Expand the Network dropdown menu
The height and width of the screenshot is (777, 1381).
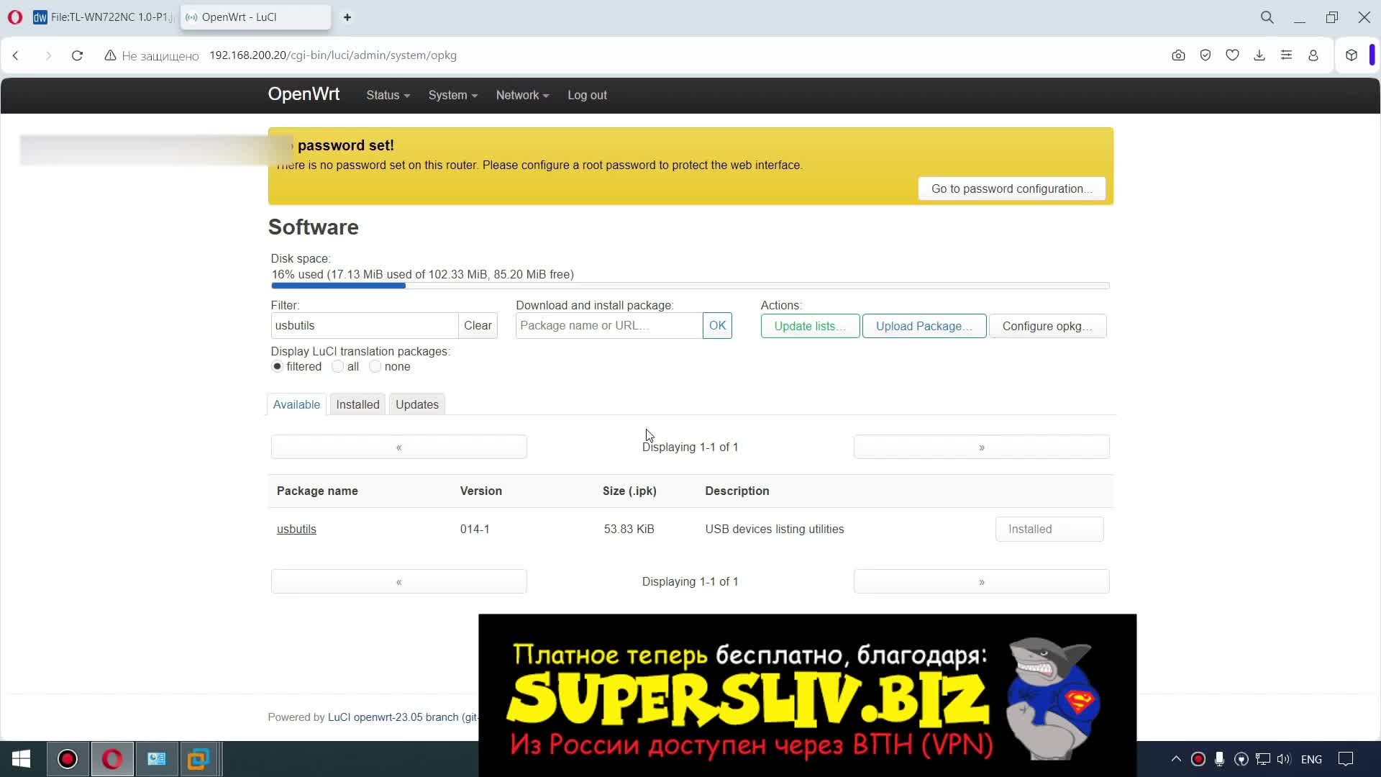click(522, 95)
